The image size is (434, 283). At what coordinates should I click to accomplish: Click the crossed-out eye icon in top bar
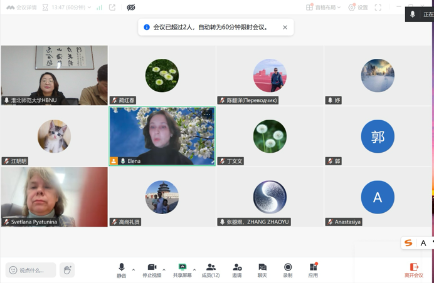click(131, 8)
